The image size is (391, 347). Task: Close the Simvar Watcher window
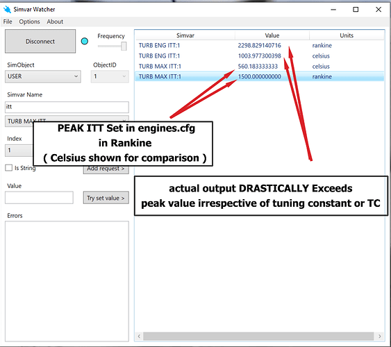(x=378, y=10)
